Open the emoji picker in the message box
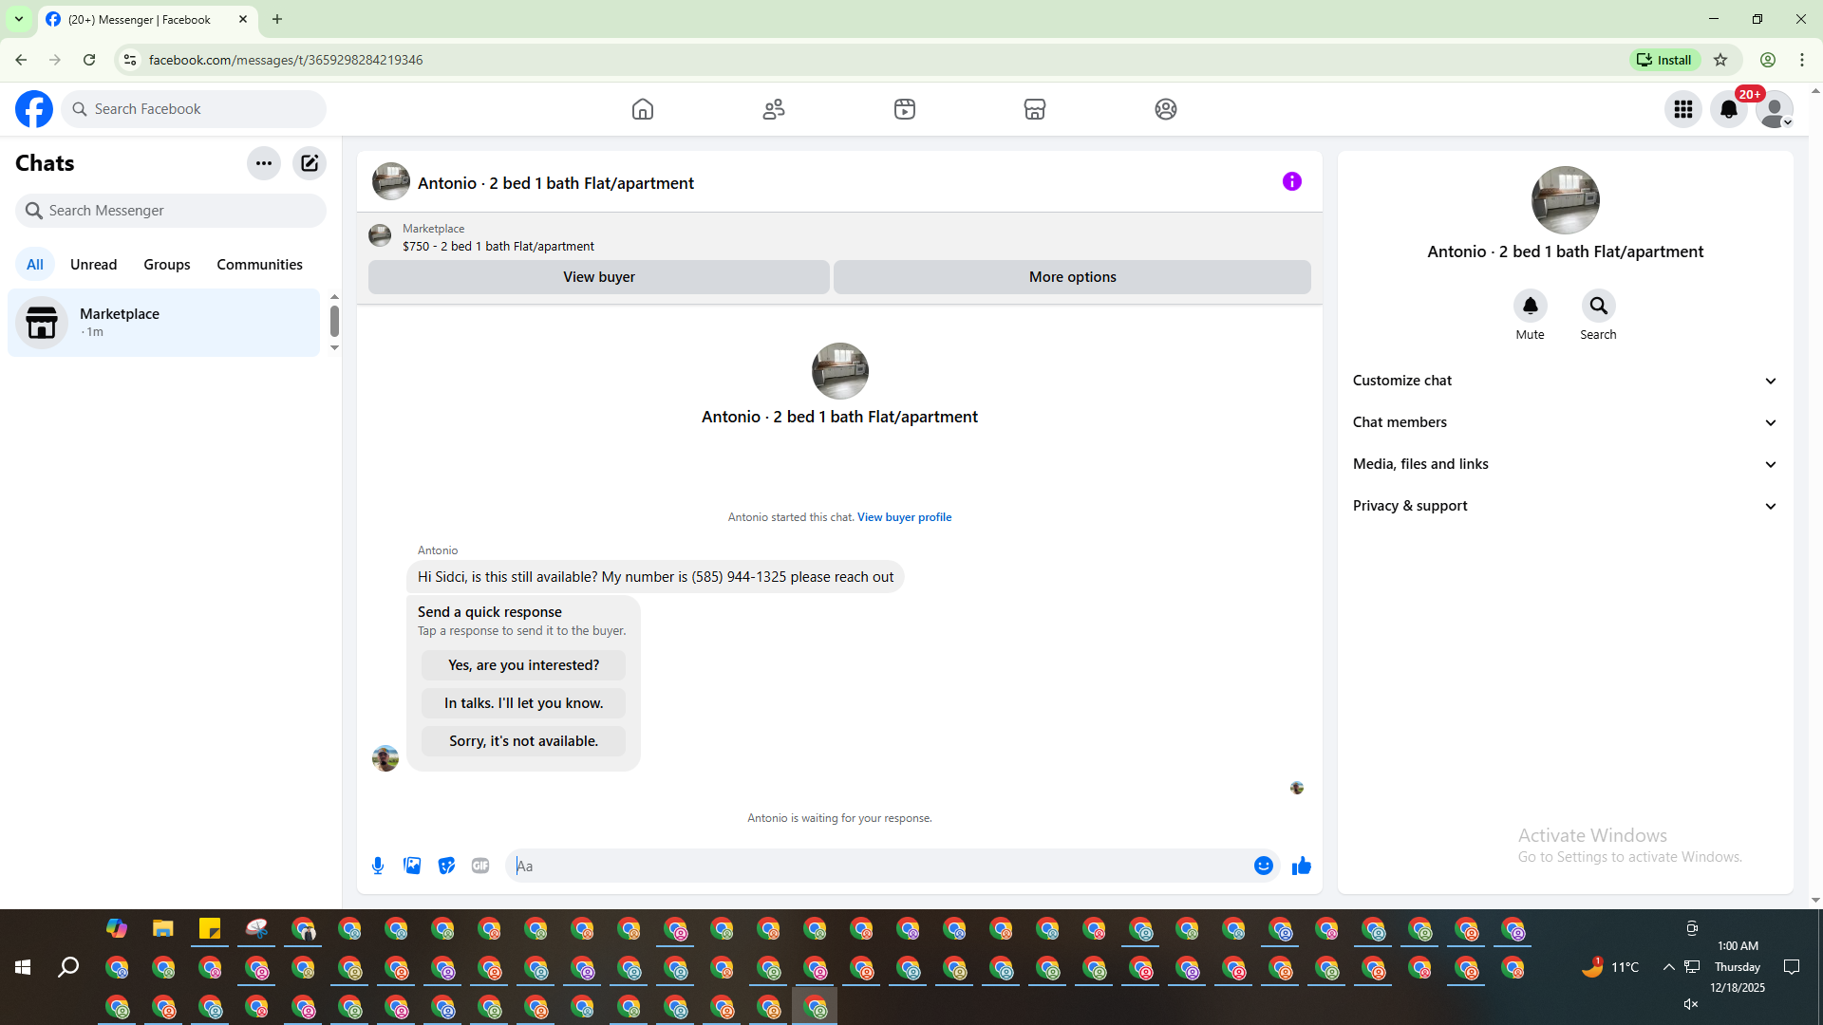The width and height of the screenshot is (1823, 1025). pyautogui.click(x=1263, y=866)
